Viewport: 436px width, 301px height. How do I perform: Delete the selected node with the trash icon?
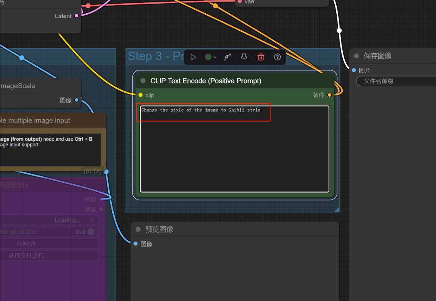[x=260, y=57]
